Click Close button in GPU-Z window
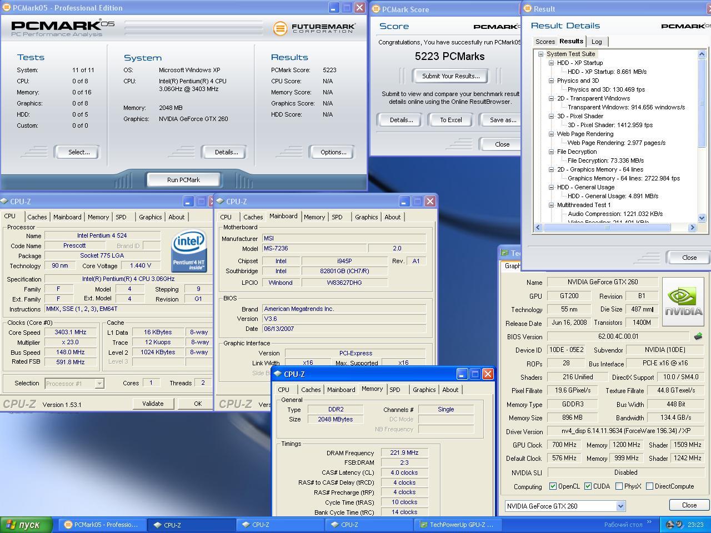This screenshot has width=711, height=533. pos(689,505)
